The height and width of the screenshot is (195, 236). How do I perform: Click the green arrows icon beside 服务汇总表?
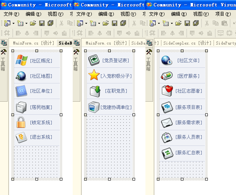coord(167,153)
